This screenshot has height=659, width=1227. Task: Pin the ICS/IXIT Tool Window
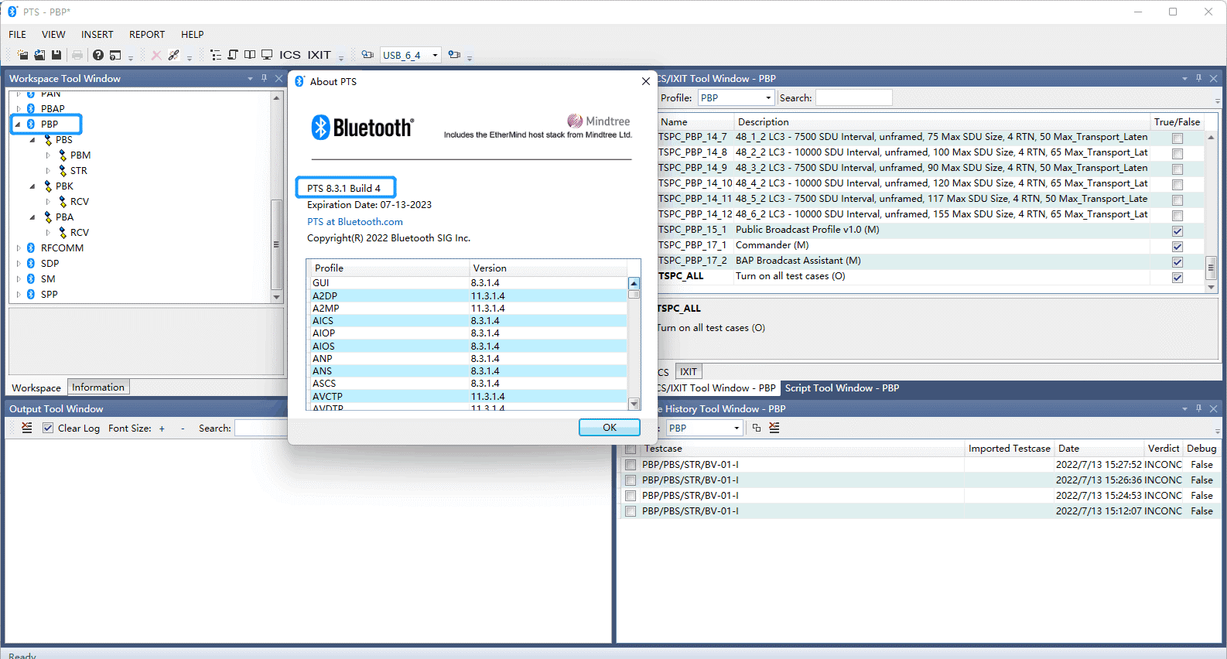point(1199,78)
